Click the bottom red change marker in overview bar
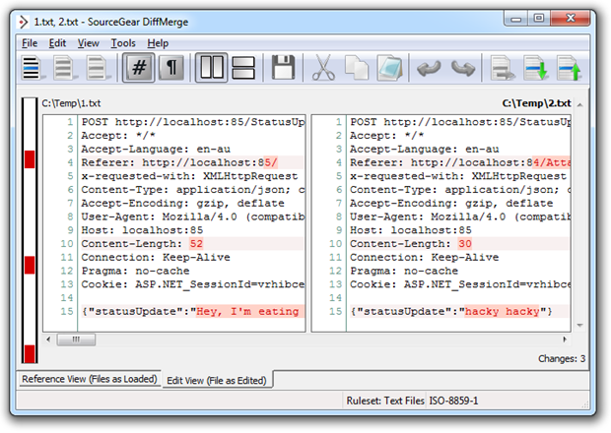The width and height of the screenshot is (611, 433). [30, 353]
